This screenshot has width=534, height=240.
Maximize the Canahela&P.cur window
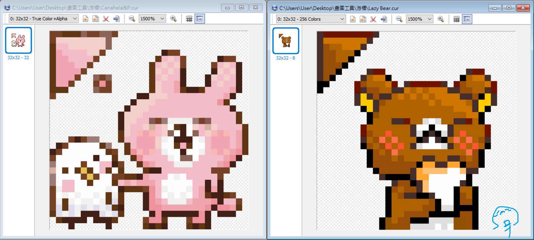click(x=242, y=7)
